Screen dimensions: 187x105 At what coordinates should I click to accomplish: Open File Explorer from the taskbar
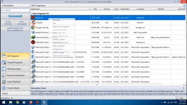[x=11, y=102]
